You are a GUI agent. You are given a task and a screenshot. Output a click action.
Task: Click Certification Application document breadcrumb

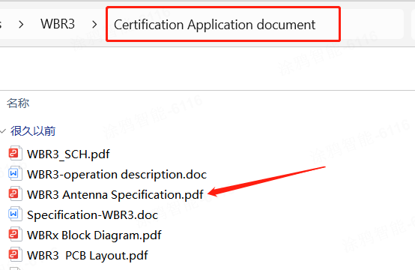tap(214, 25)
